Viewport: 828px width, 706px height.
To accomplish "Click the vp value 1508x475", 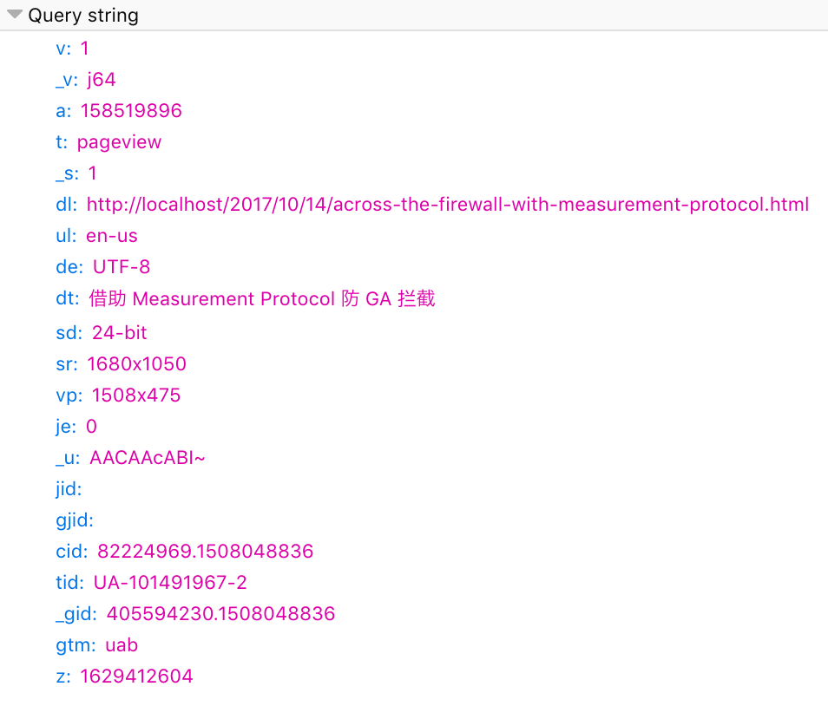I will (x=134, y=395).
